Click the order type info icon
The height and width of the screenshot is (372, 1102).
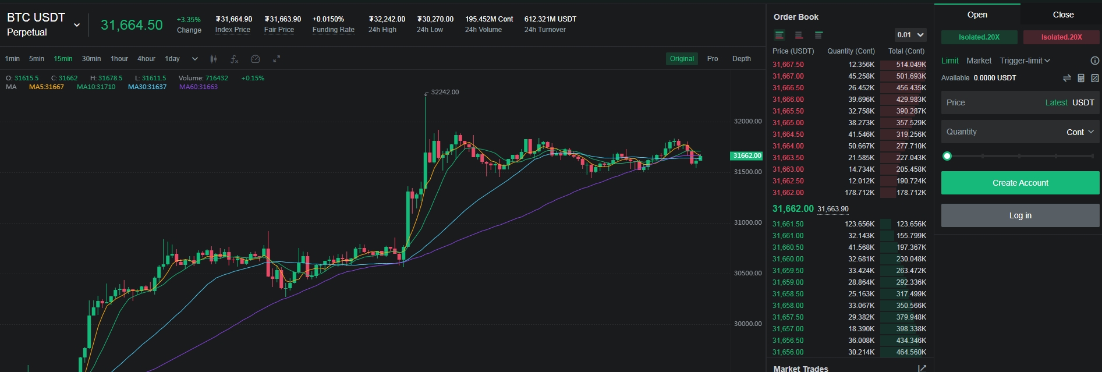coord(1094,61)
